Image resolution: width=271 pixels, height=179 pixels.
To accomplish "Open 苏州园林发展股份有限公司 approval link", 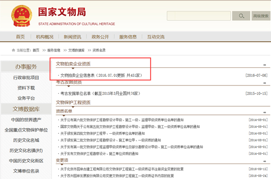I will coord(117,176).
